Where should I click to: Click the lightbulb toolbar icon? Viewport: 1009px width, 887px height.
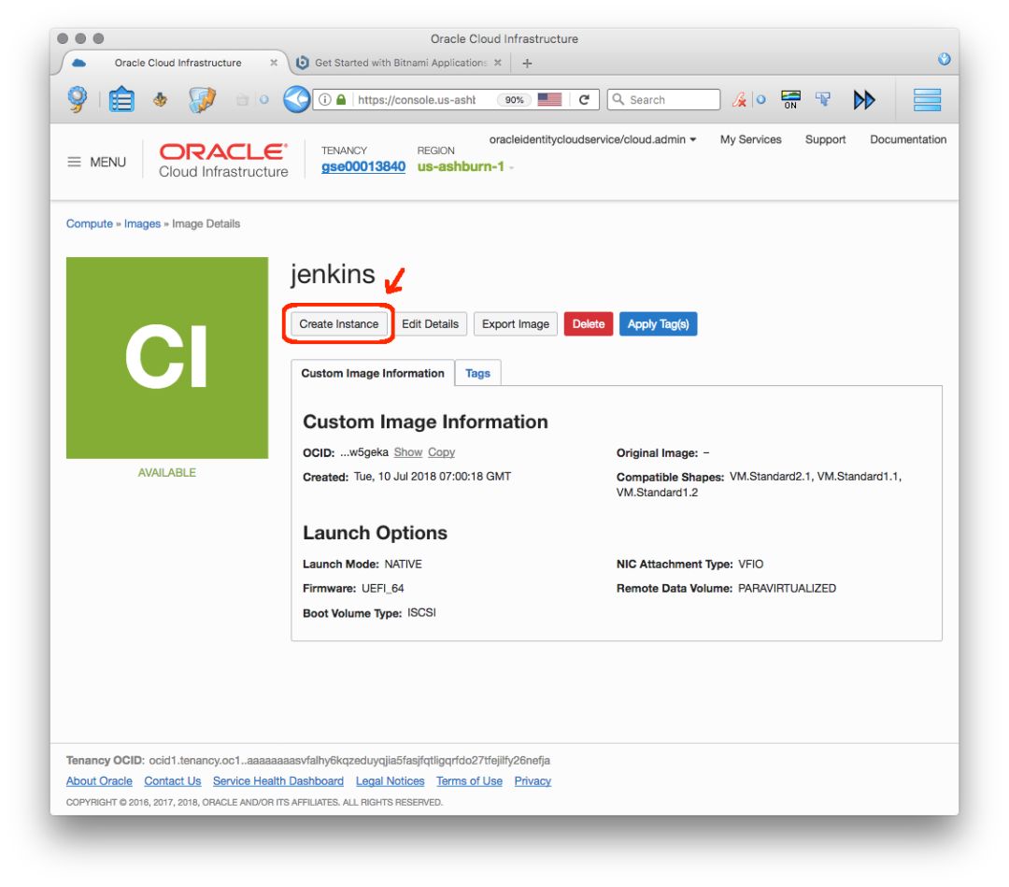[x=78, y=99]
